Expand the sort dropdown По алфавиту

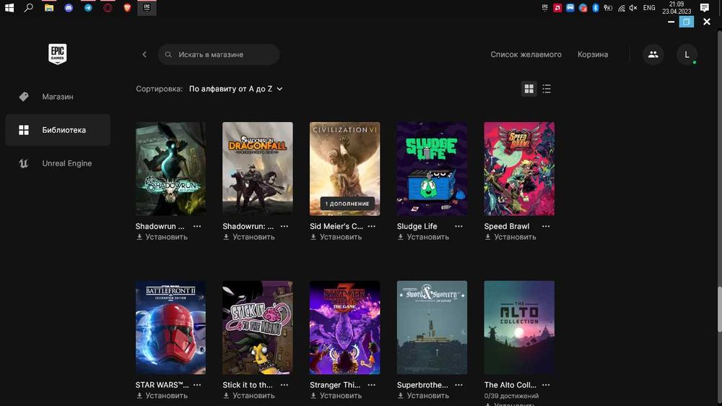point(236,88)
